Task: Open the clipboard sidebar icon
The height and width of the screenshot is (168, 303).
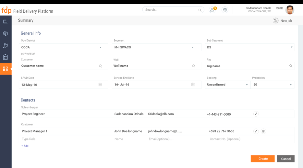Action: point(5,57)
